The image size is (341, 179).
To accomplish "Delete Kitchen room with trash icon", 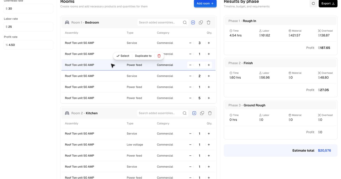I will 210,113.
